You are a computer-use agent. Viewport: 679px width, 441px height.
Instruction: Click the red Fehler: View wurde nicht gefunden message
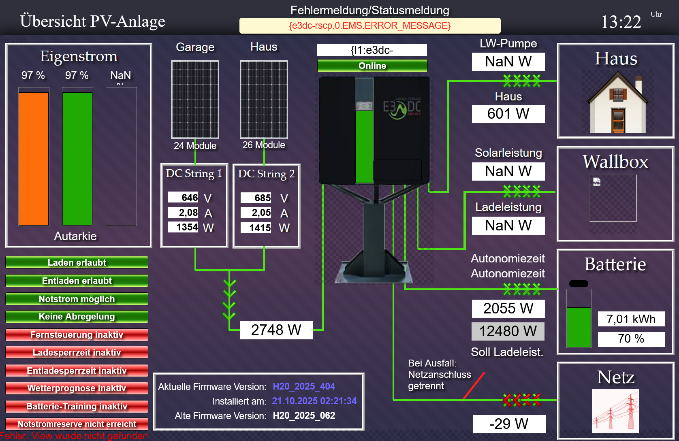[74, 436]
